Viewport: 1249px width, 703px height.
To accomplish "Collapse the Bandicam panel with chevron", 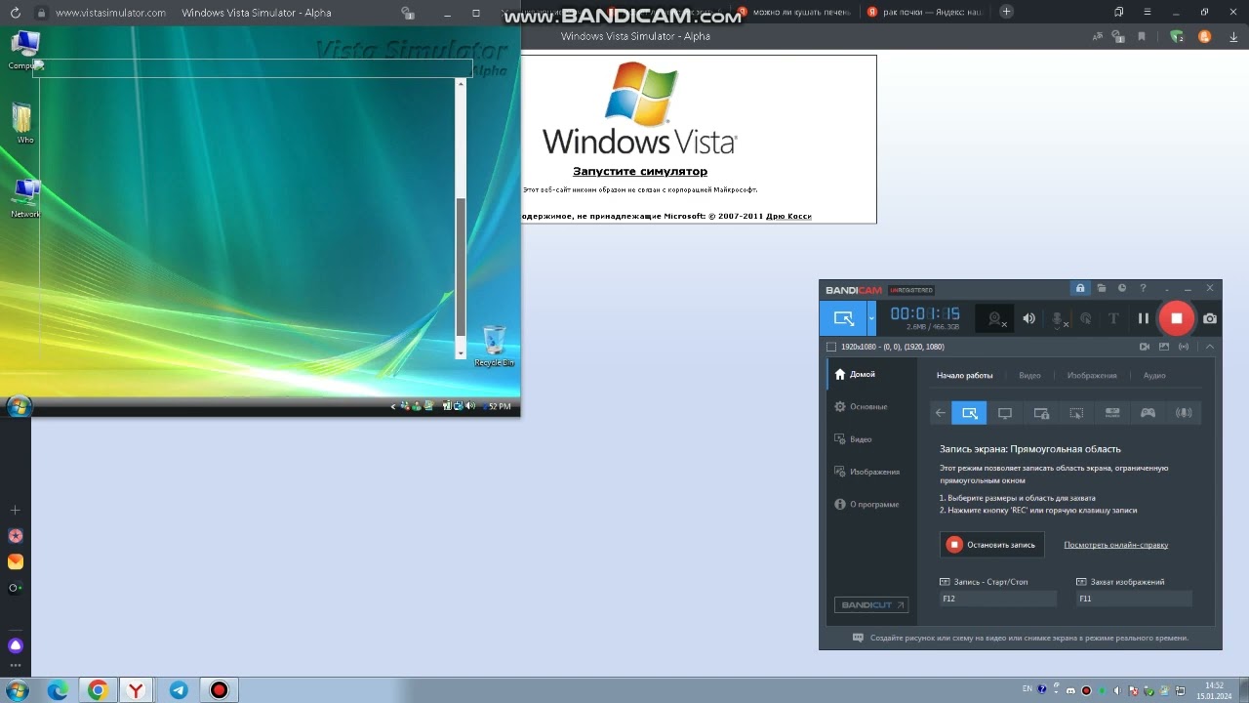I will 1210,347.
